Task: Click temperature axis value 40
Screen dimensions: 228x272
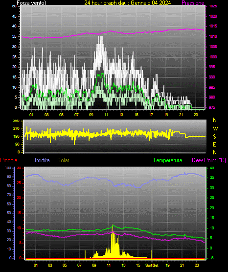Action: (212, 168)
